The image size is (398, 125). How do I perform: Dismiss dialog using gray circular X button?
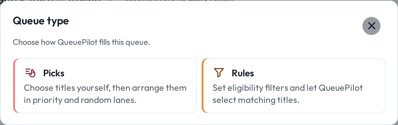tap(371, 26)
